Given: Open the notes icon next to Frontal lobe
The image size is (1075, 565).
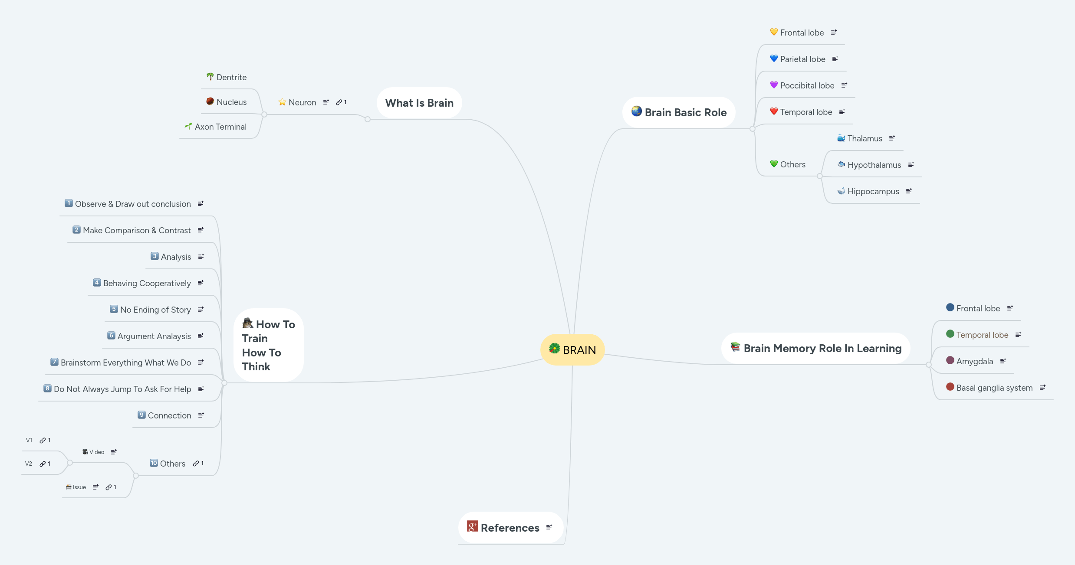Looking at the screenshot, I should coord(833,32).
